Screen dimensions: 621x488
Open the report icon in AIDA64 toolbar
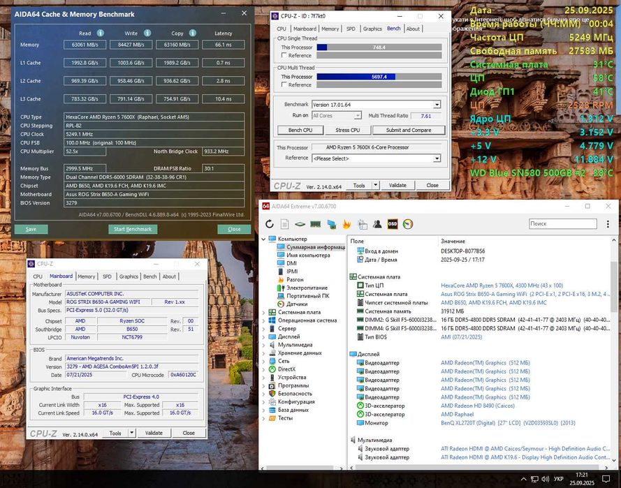284,224
